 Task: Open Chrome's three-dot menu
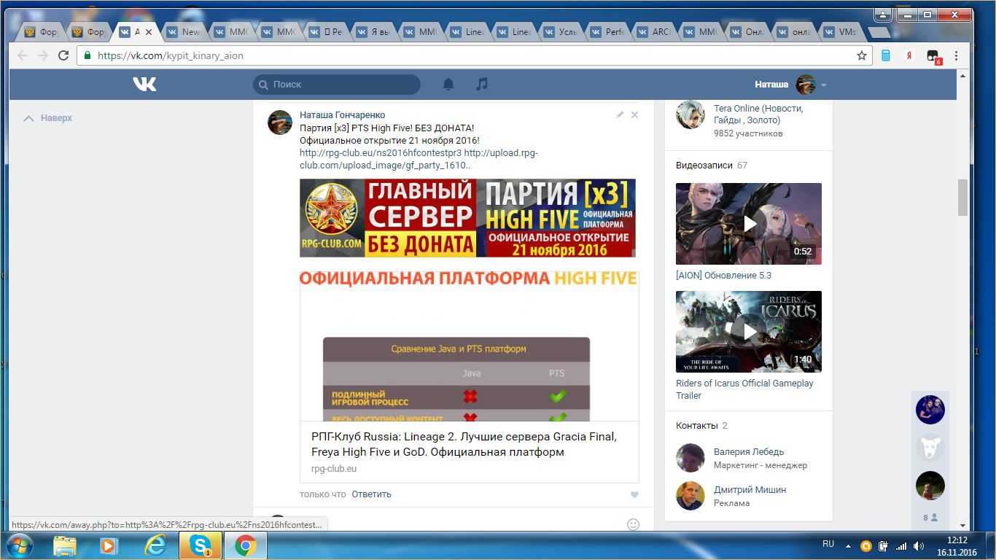[956, 55]
